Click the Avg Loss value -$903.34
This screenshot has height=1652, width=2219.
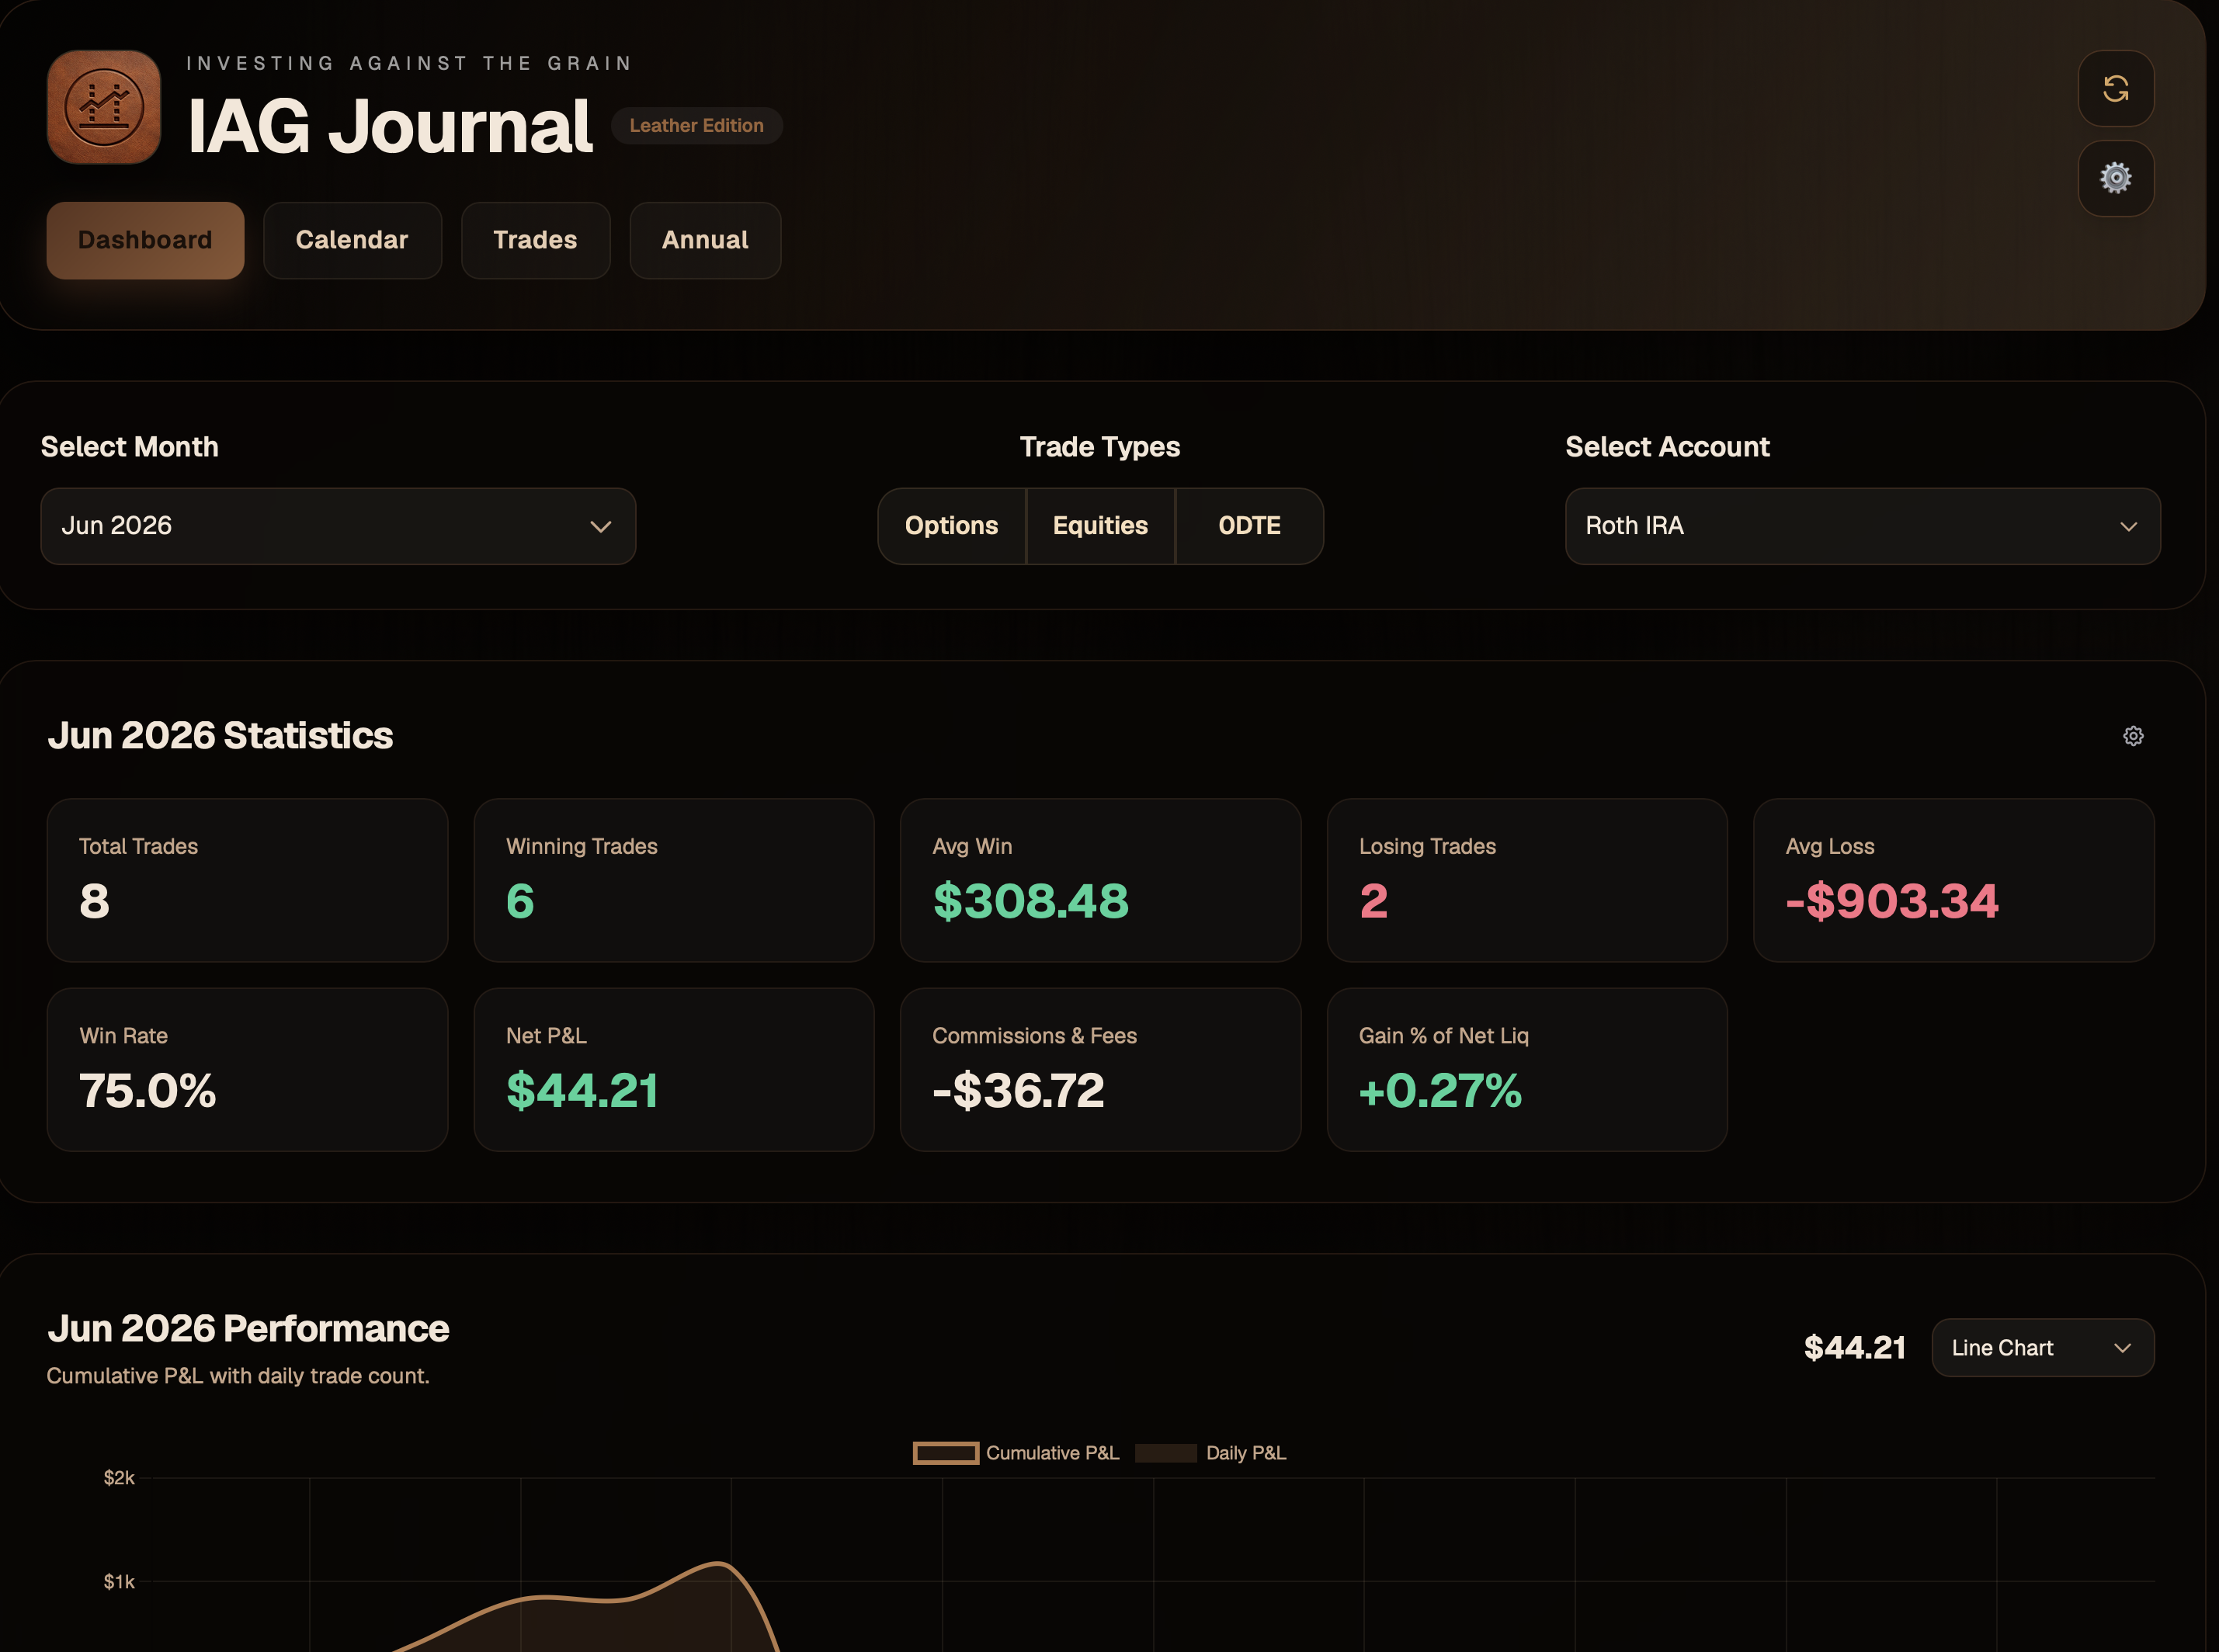tap(1892, 901)
